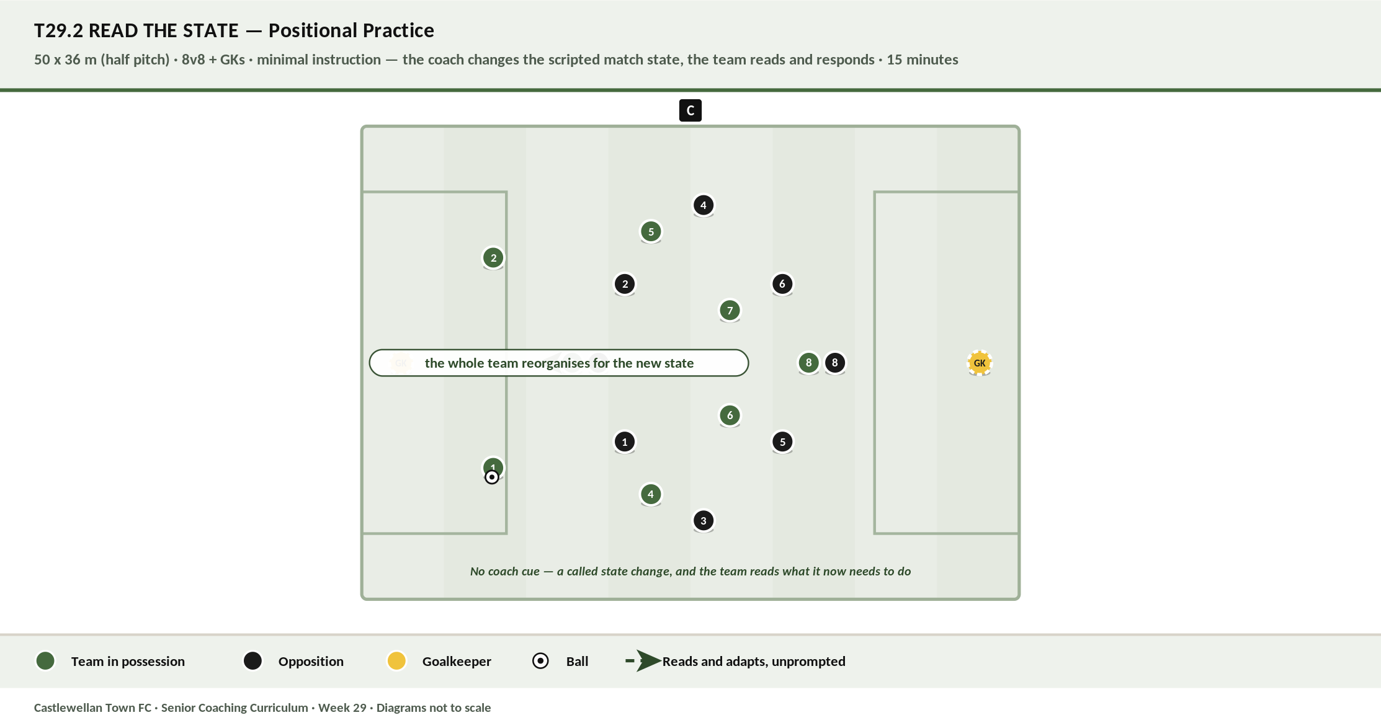Select black opposition player 6
The height and width of the screenshot is (723, 1381).
[782, 284]
